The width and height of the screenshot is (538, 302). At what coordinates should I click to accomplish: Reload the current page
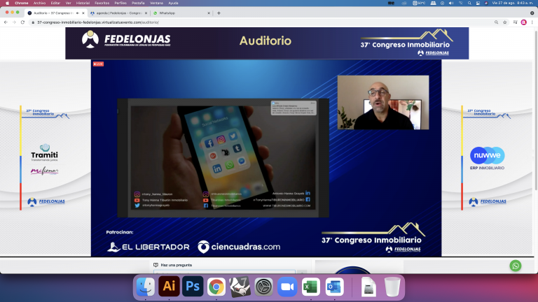pyautogui.click(x=22, y=22)
